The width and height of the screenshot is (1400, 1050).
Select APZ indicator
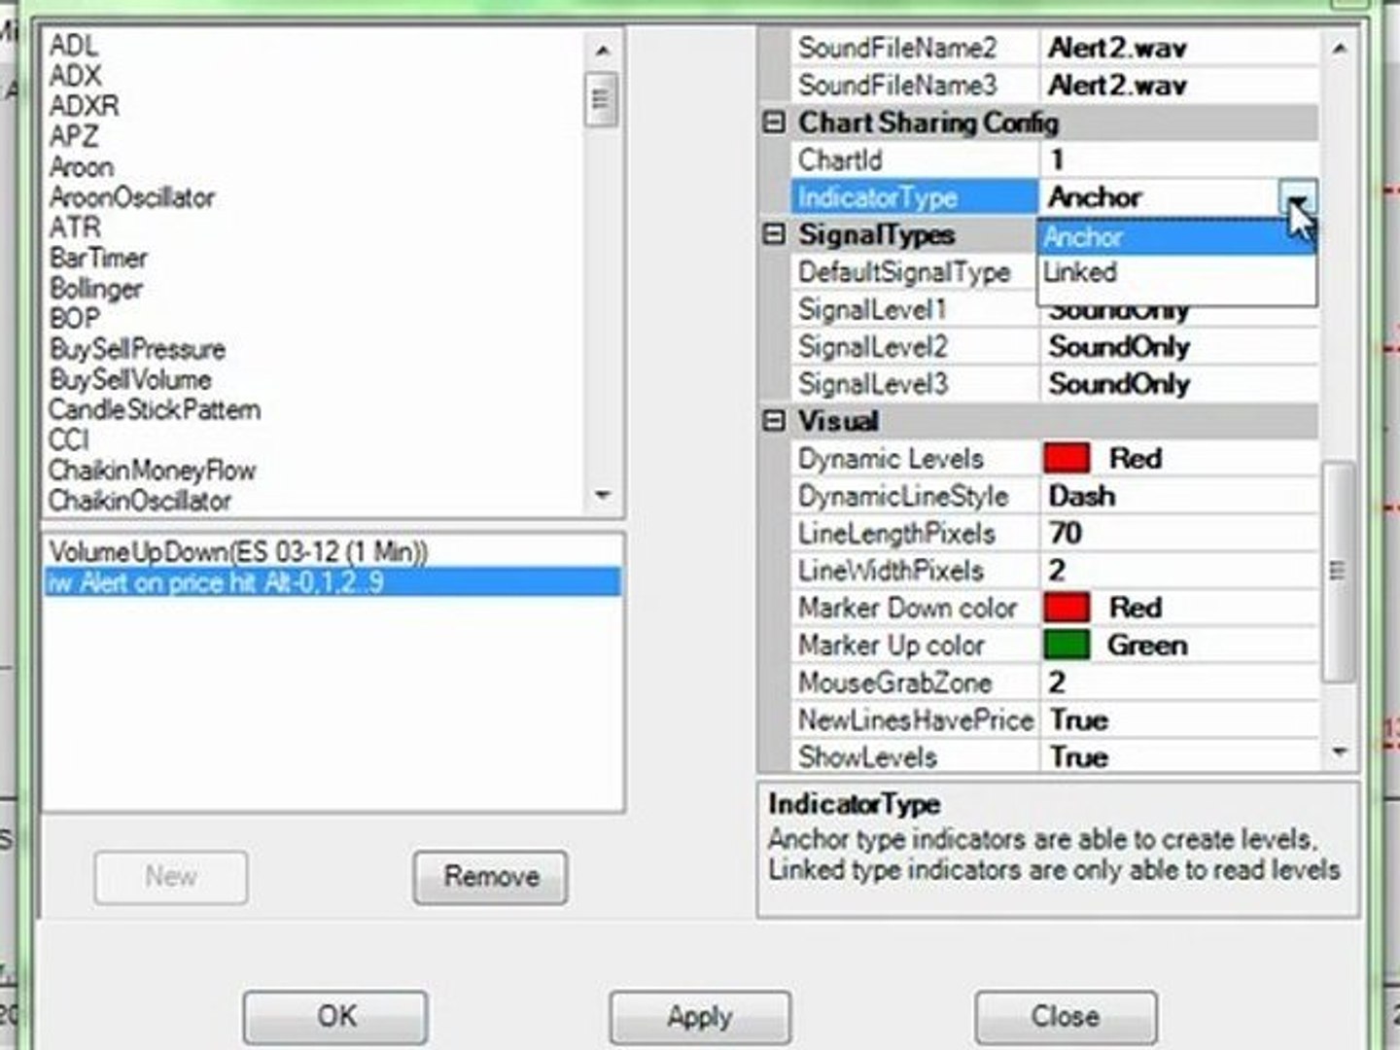click(74, 135)
